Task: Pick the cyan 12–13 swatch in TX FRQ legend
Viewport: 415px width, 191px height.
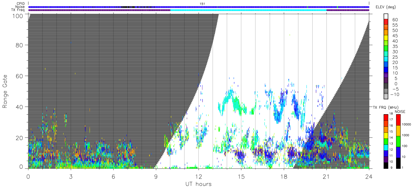Action: coord(386,147)
